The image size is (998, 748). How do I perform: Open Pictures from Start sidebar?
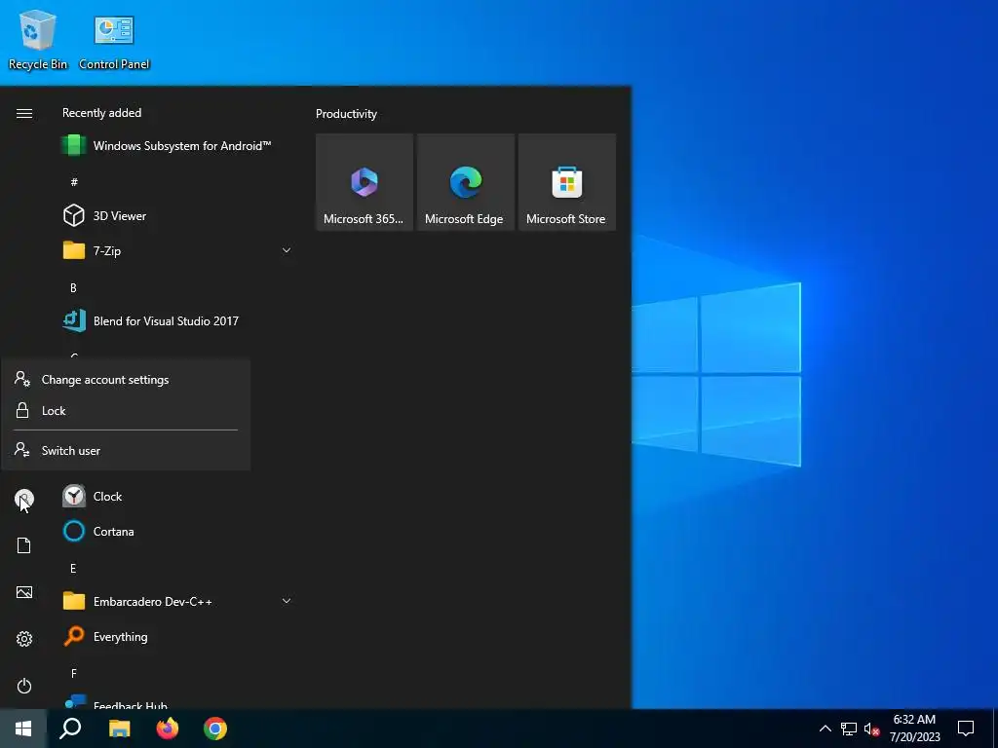click(x=24, y=592)
